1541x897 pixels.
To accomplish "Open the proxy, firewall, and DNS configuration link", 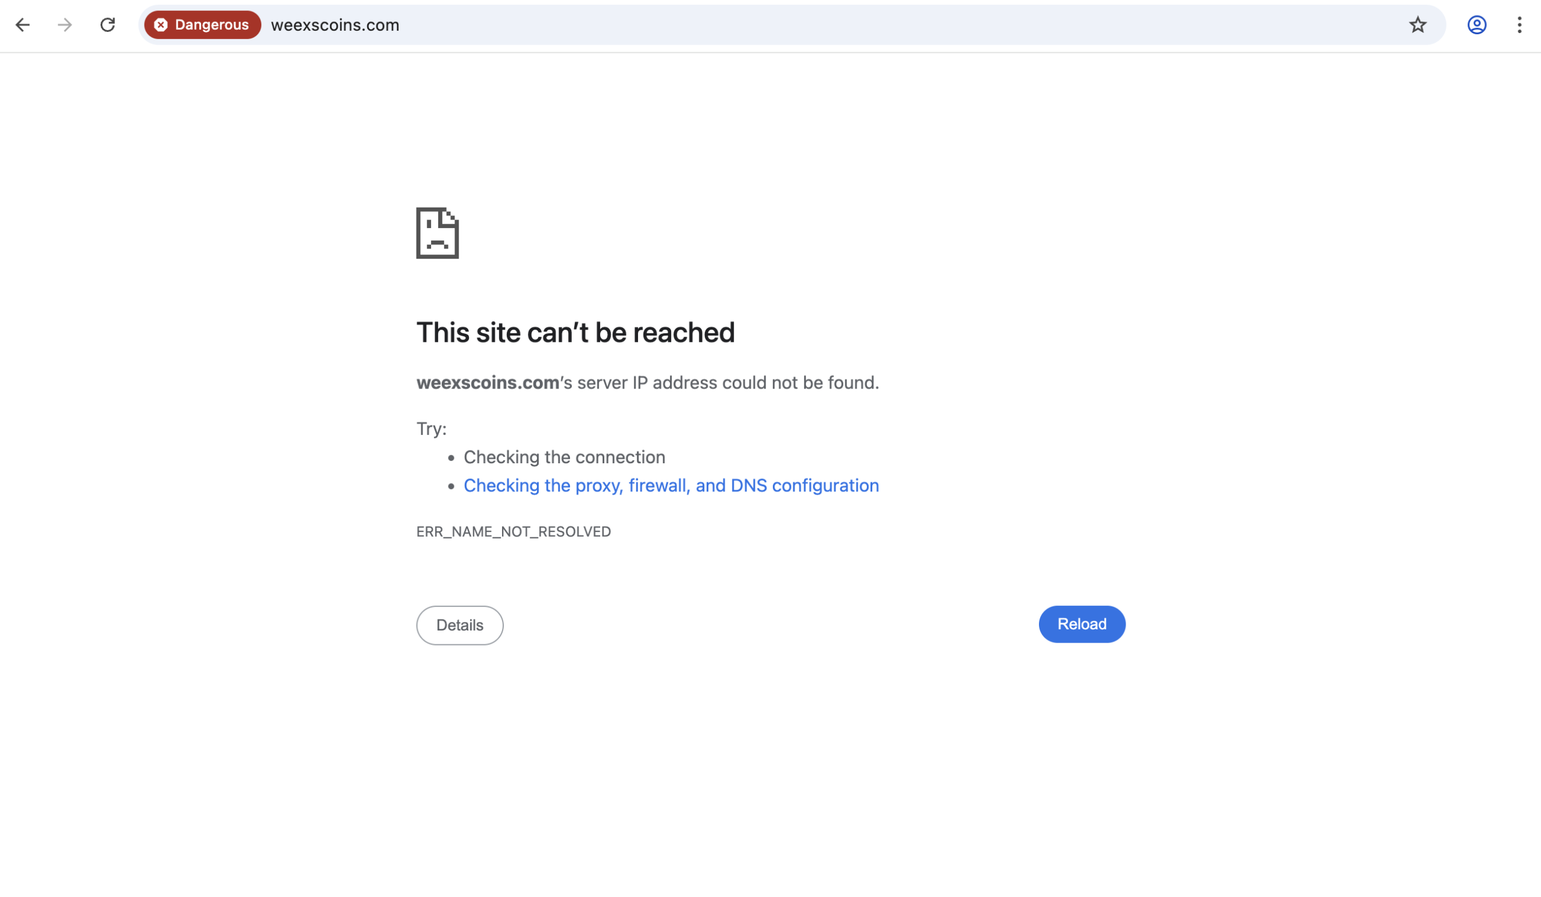I will tap(671, 485).
